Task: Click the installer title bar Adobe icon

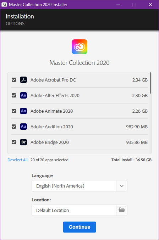Action: 4,5
